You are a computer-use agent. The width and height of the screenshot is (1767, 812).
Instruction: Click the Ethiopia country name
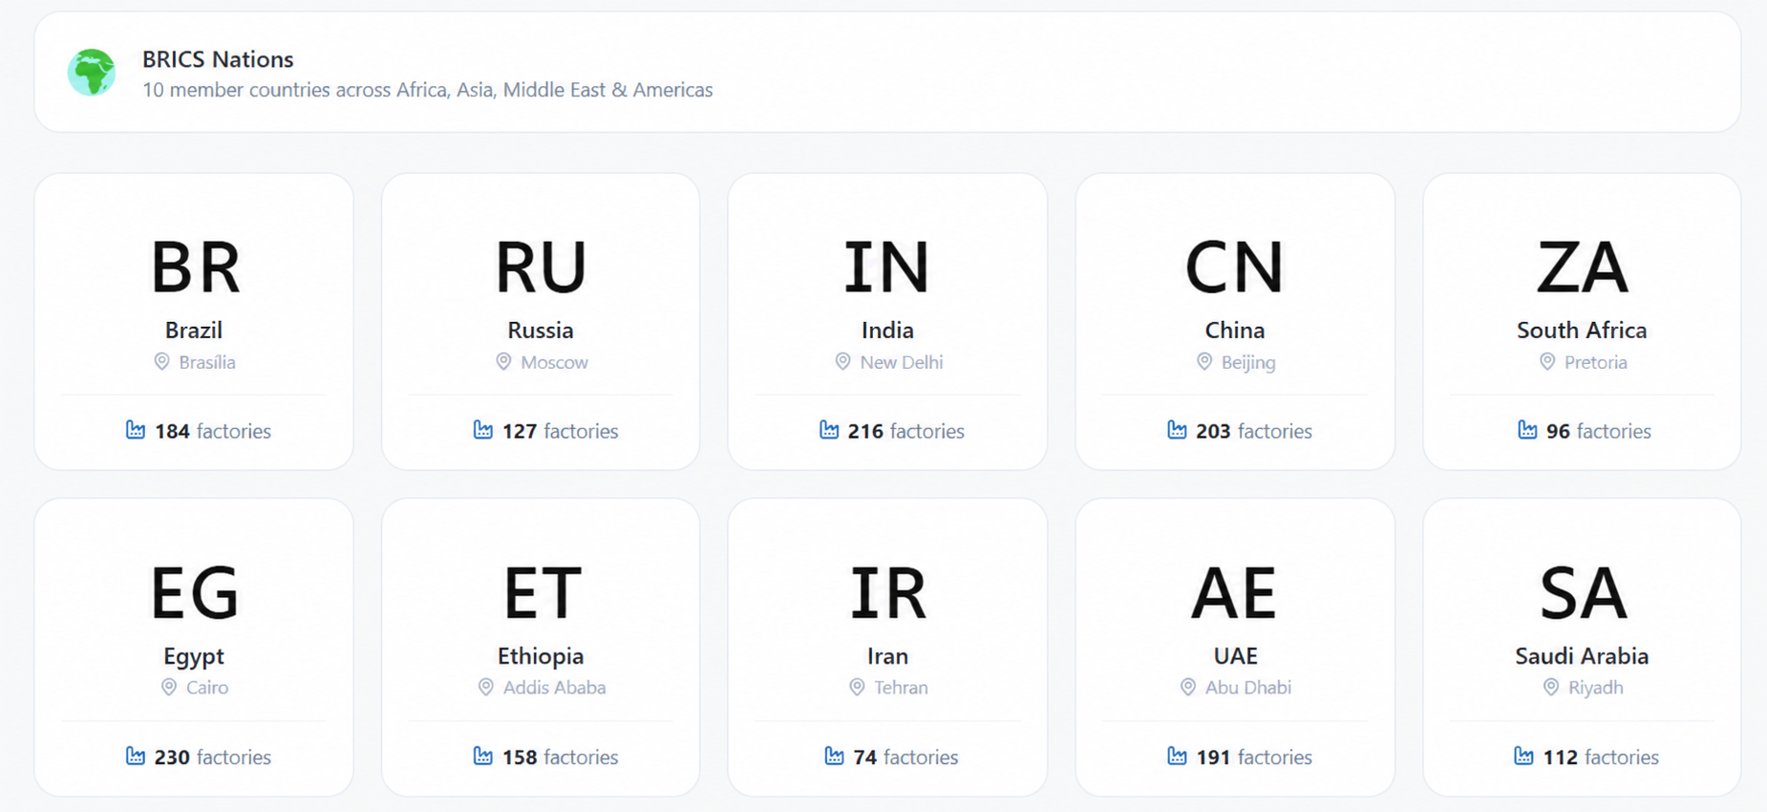click(x=541, y=656)
